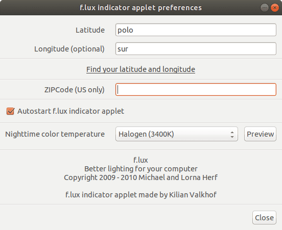Click the up-down arrows on temperature combo box
The width and height of the screenshot is (282, 230).
[232, 134]
